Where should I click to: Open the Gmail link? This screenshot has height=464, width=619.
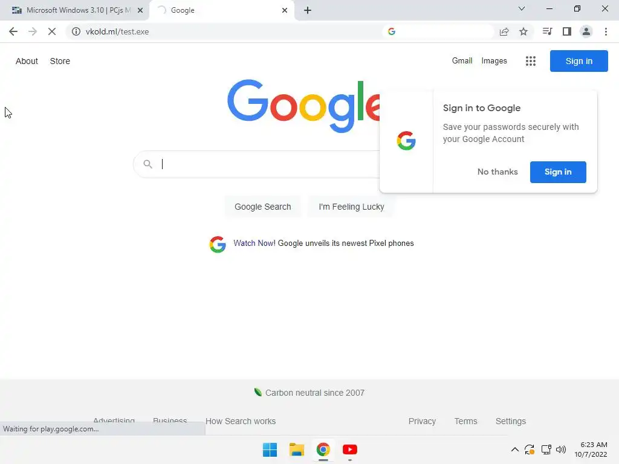point(462,61)
